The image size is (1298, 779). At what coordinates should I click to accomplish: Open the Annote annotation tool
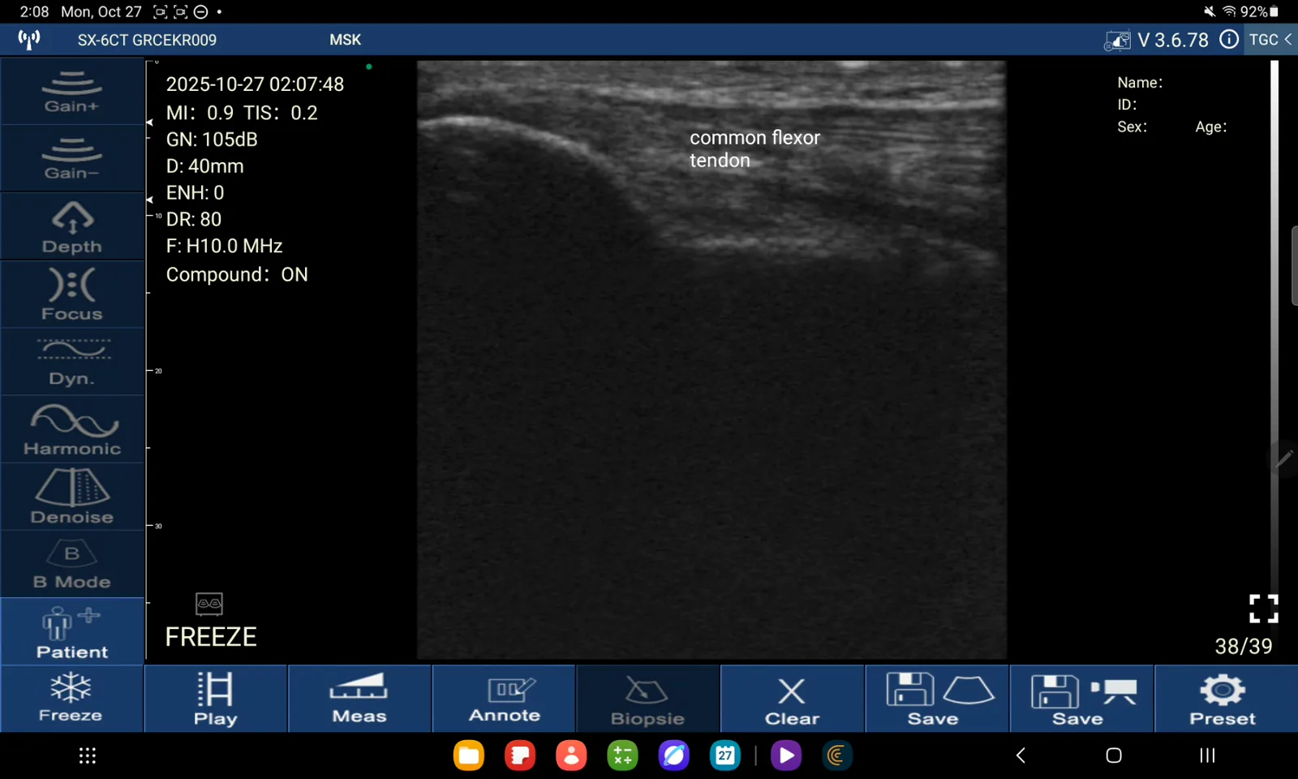click(x=504, y=699)
